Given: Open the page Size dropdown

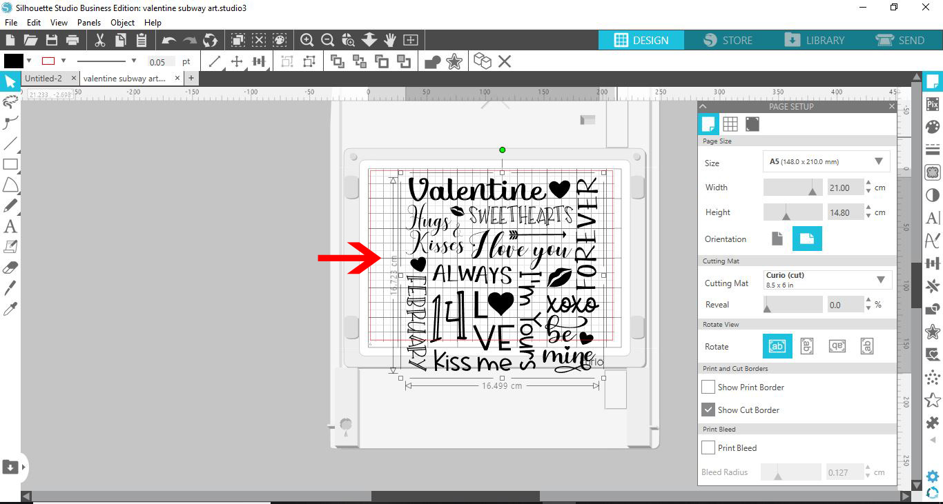Looking at the screenshot, I should pyautogui.click(x=826, y=162).
